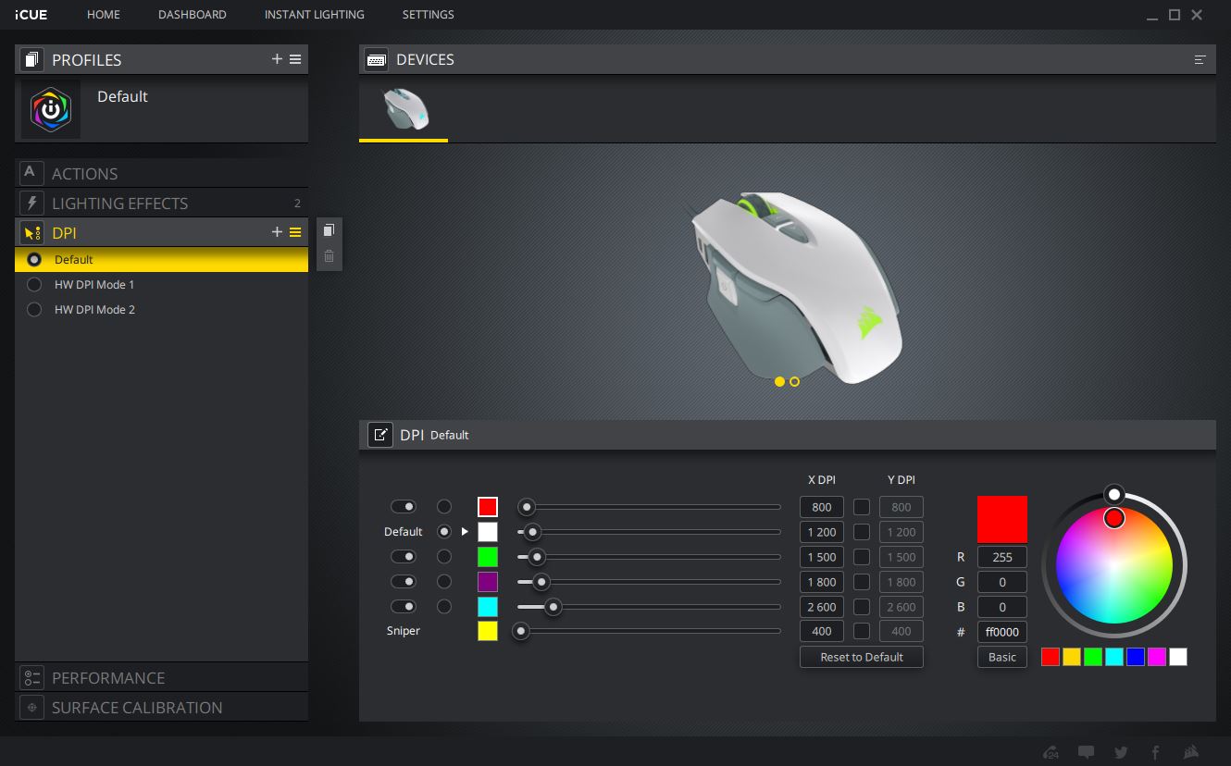This screenshot has width=1231, height=766.
Task: Select the Default DPI preset
Action: (162, 260)
